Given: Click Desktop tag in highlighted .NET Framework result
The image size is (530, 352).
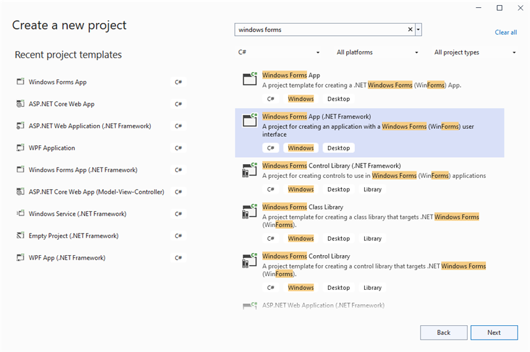Looking at the screenshot, I should [338, 148].
